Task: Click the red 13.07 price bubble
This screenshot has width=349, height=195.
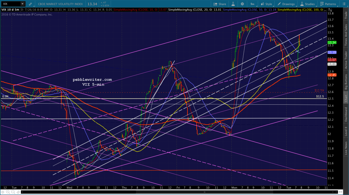Action: pos(332,60)
